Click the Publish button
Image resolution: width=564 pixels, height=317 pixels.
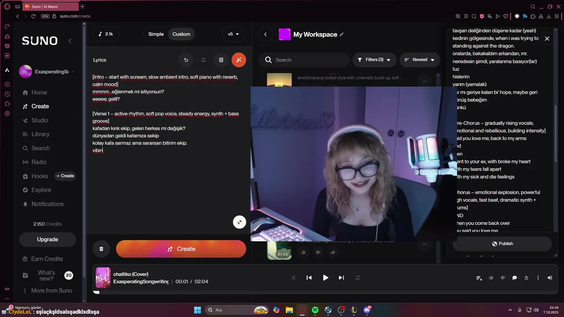pos(502,243)
